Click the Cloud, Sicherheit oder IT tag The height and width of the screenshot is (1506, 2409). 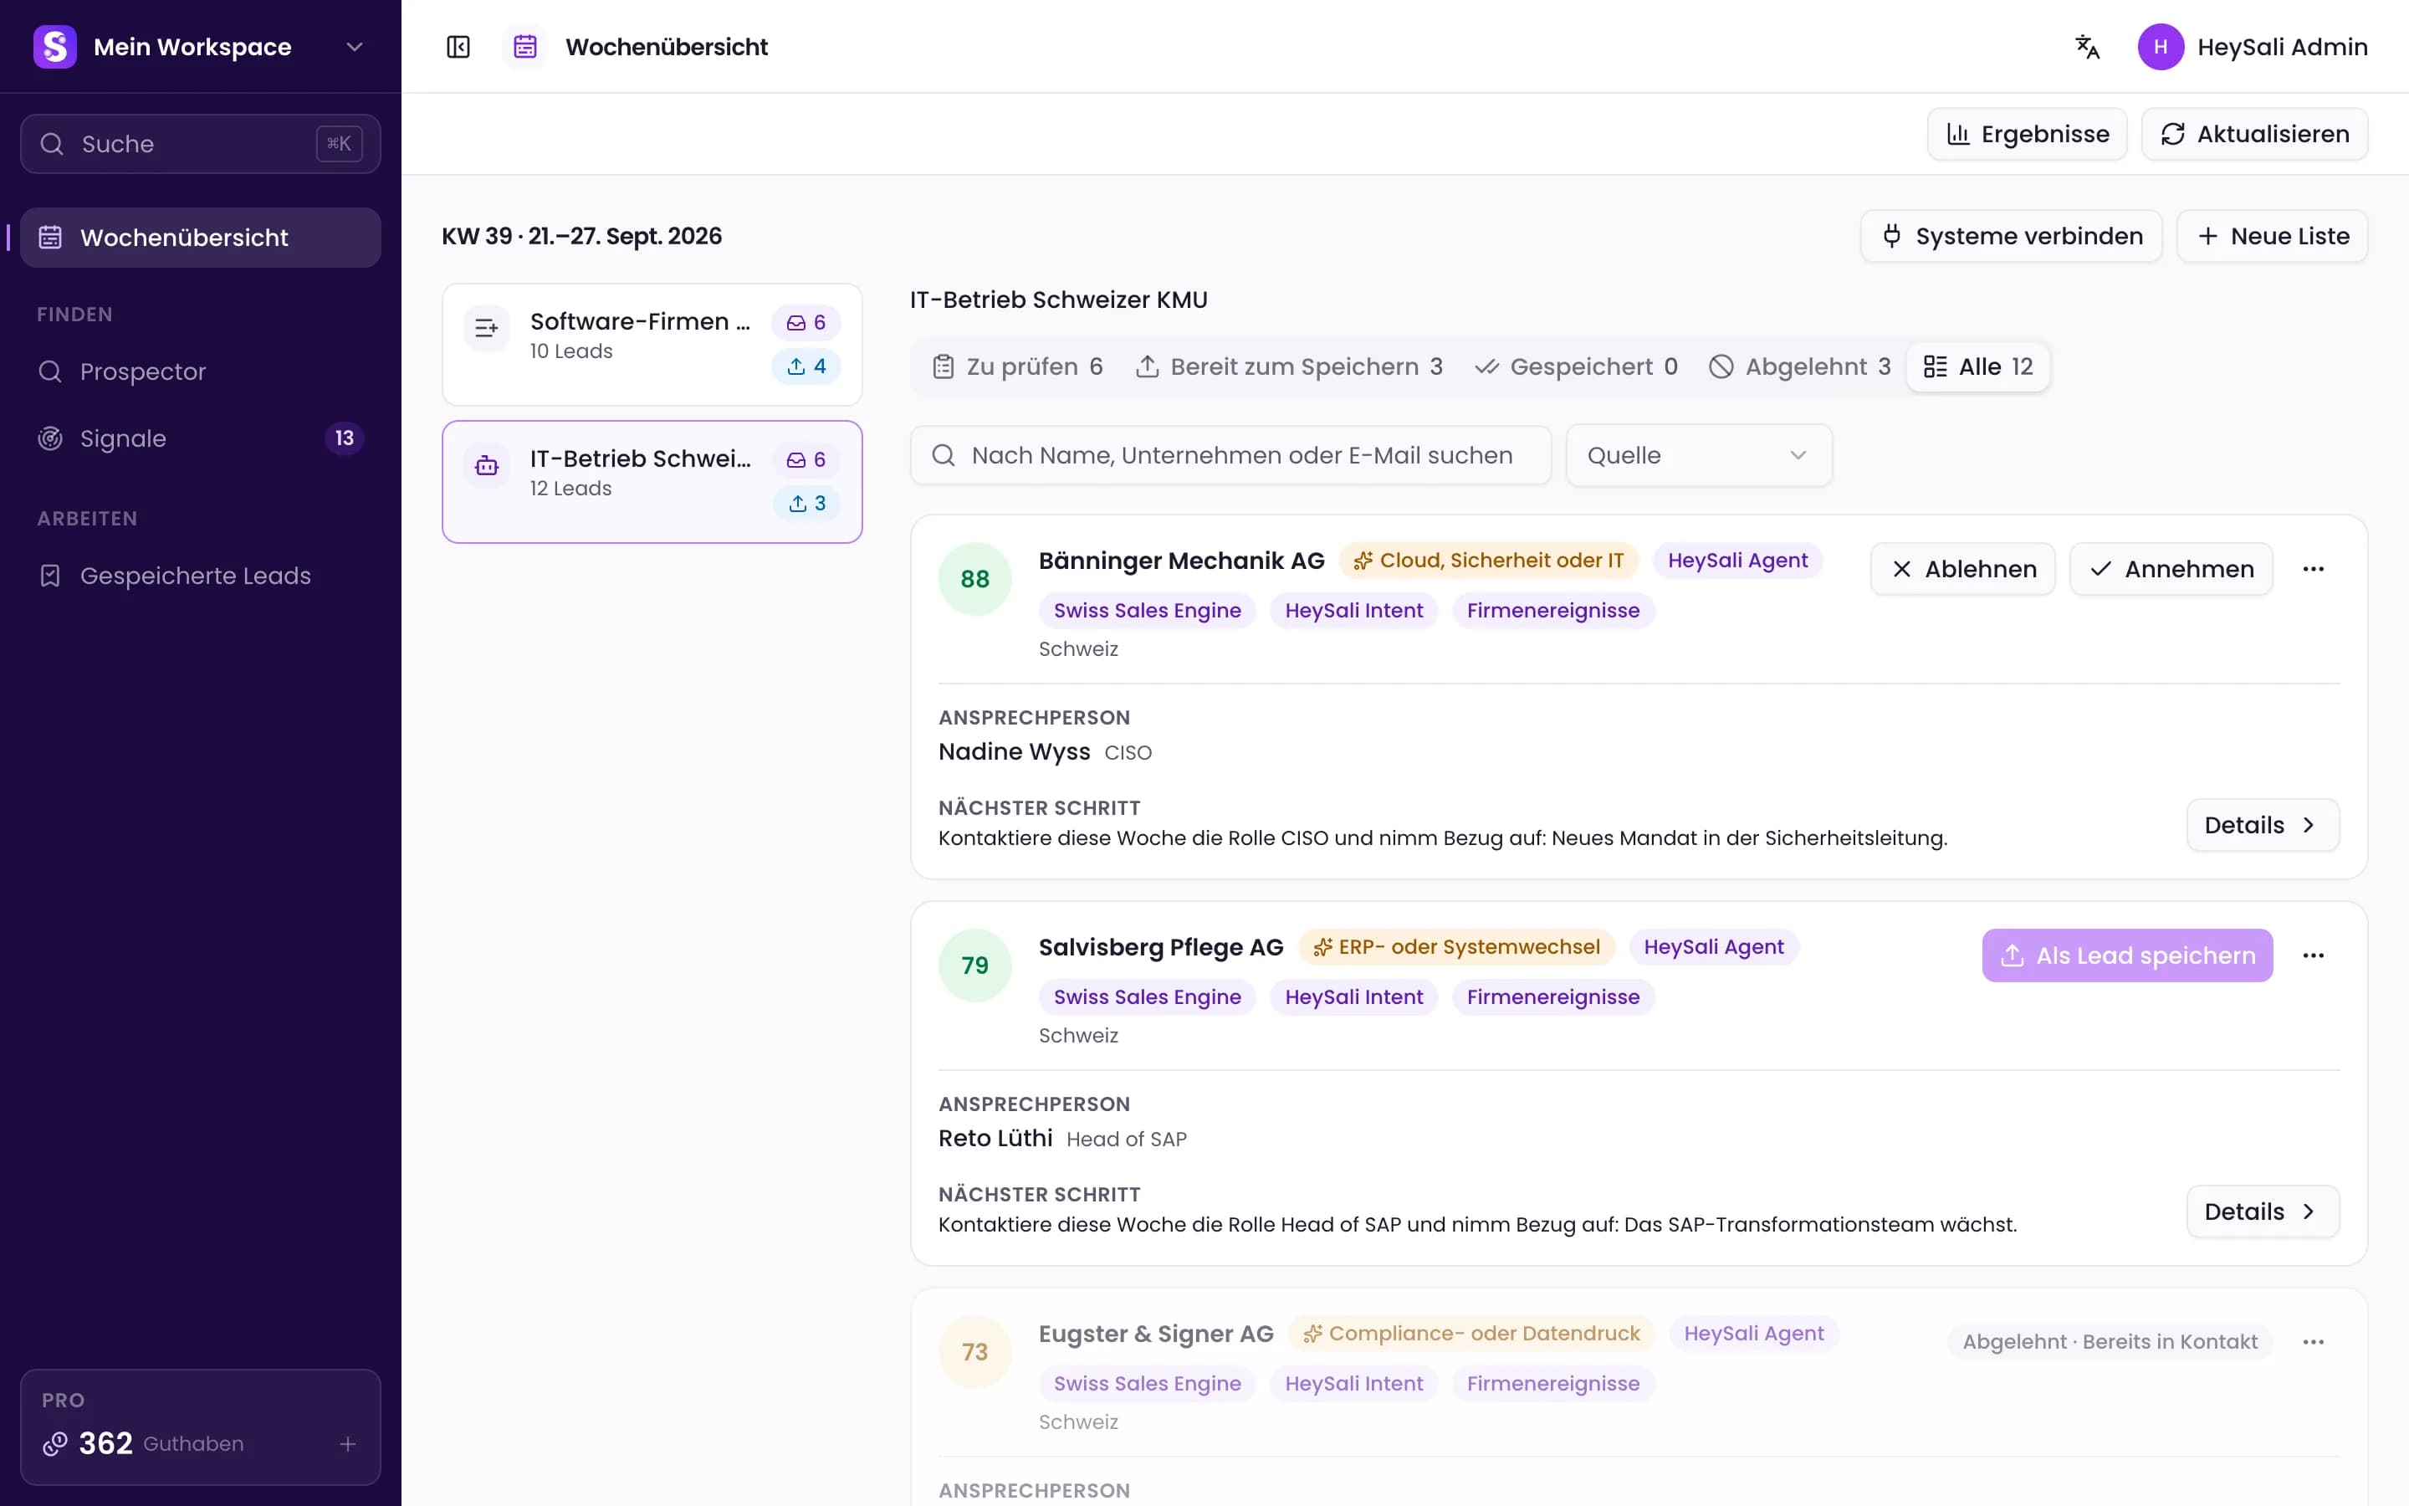click(1488, 561)
